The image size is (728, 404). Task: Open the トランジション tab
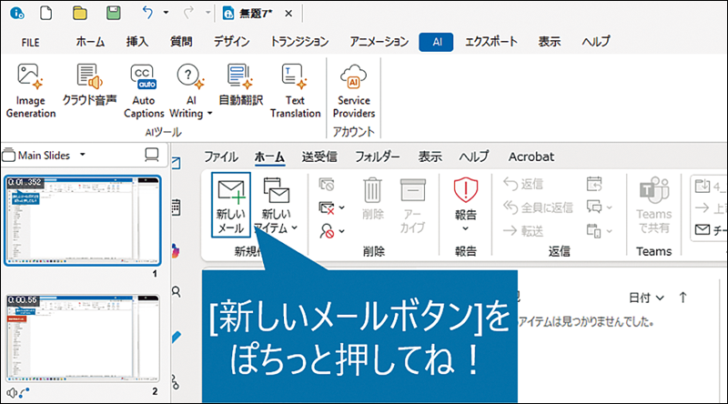(299, 41)
